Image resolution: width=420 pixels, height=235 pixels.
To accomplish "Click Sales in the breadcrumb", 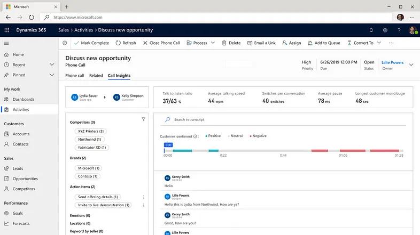I will point(64,30).
